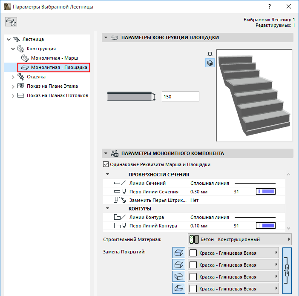This screenshot has width=299, height=296.
Task: Click the Нет value for pen override
Action: pyautogui.click(x=195, y=200)
